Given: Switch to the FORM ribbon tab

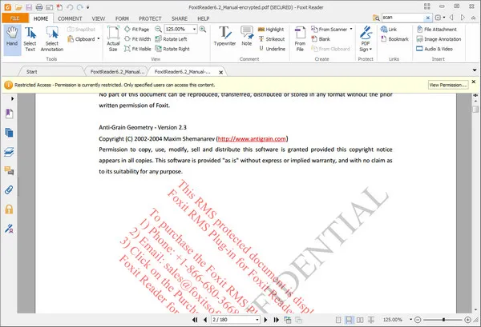Looking at the screenshot, I should click(122, 18).
